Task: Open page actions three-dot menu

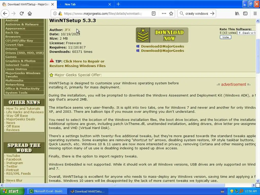Action: click(164, 14)
